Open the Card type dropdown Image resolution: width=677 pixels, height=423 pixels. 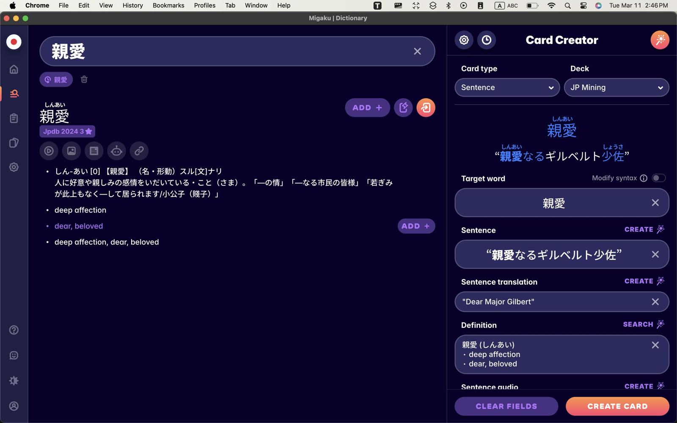[x=507, y=87]
